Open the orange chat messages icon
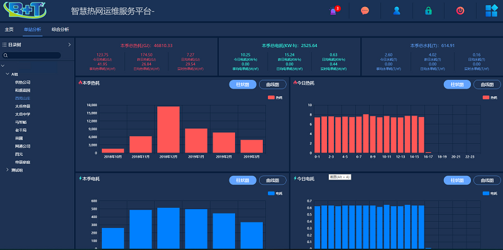The width and height of the screenshot is (503, 250). coord(365,11)
